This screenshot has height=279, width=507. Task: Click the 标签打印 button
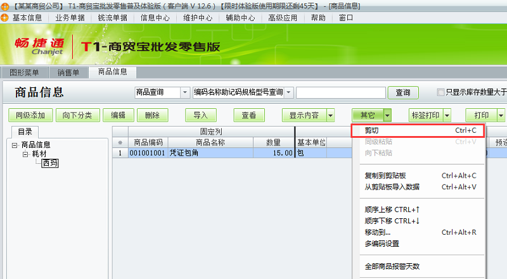pos(425,115)
